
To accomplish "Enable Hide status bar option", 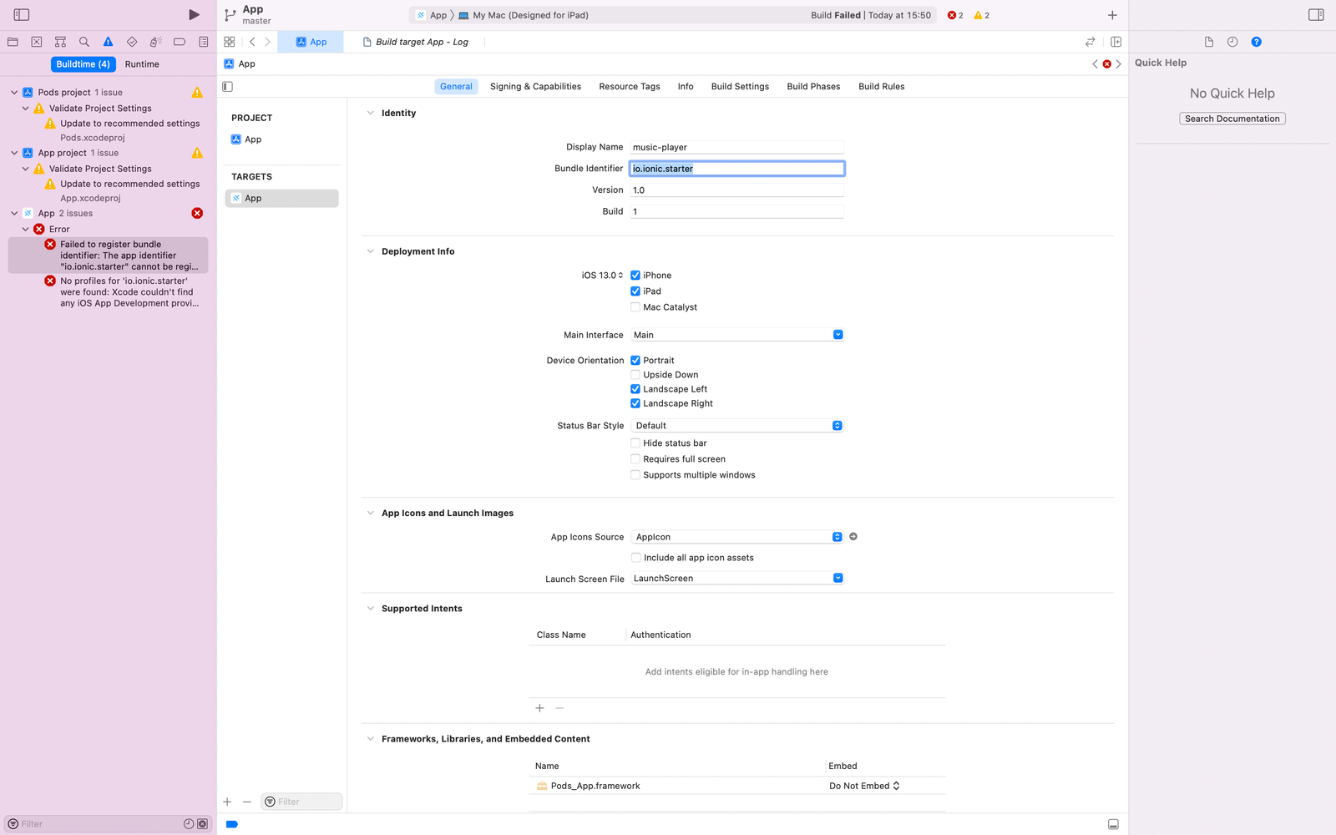I will 635,443.
